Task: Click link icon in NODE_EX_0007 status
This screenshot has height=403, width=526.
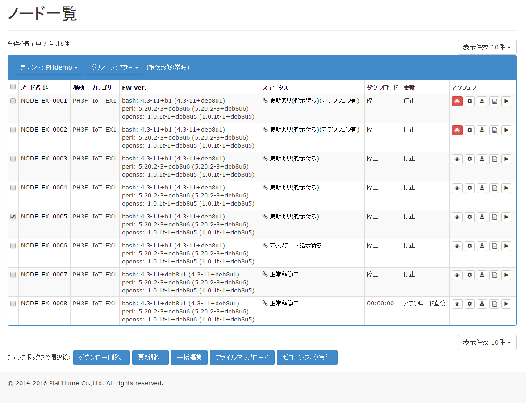Action: coord(265,274)
